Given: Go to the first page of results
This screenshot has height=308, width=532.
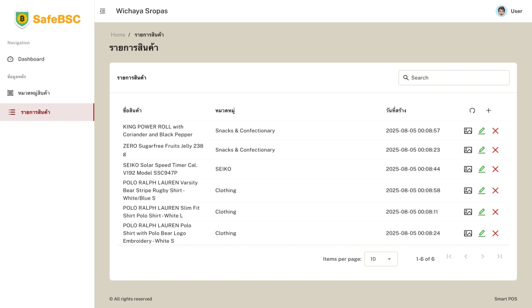Looking at the screenshot, I should pos(449,256).
